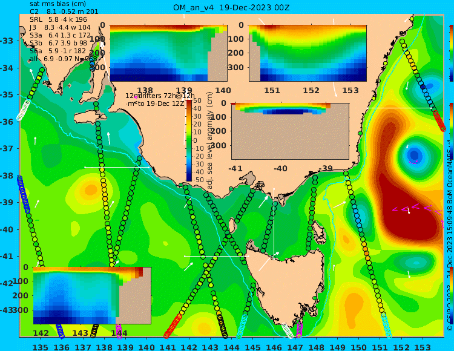Open the depth section inset spanning 138 to 140
This screenshot has height=351, width=454.
pyautogui.click(x=168, y=53)
